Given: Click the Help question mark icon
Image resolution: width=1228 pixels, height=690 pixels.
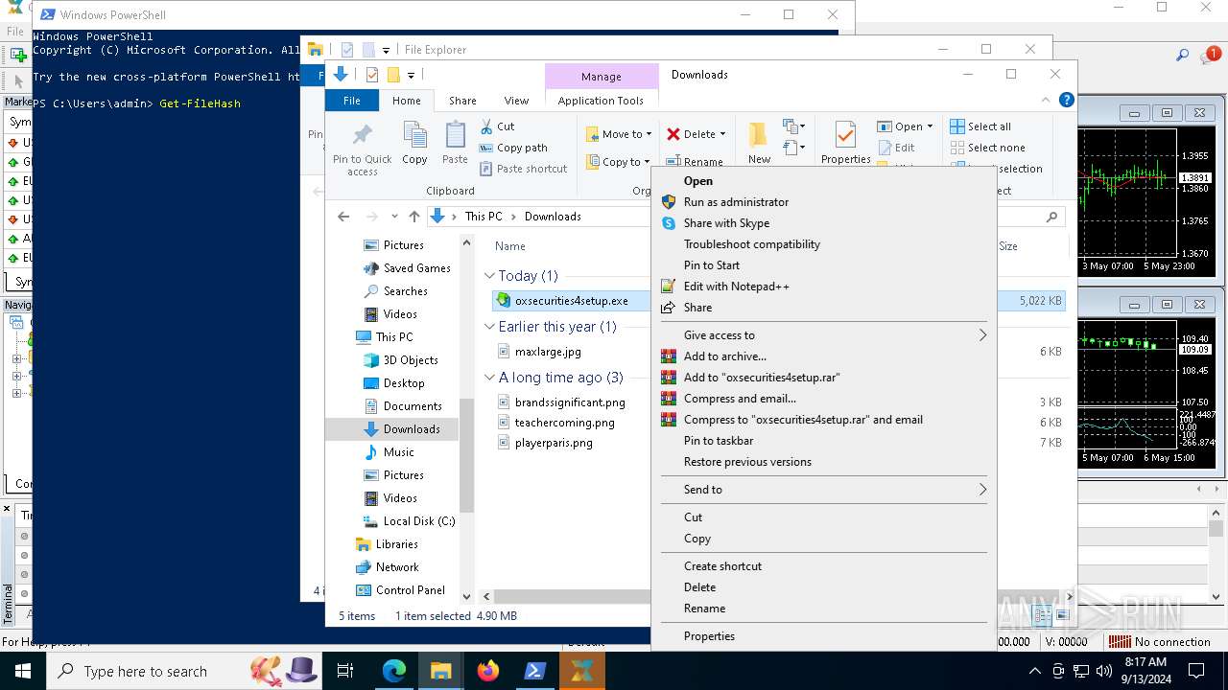Looking at the screenshot, I should point(1066,100).
